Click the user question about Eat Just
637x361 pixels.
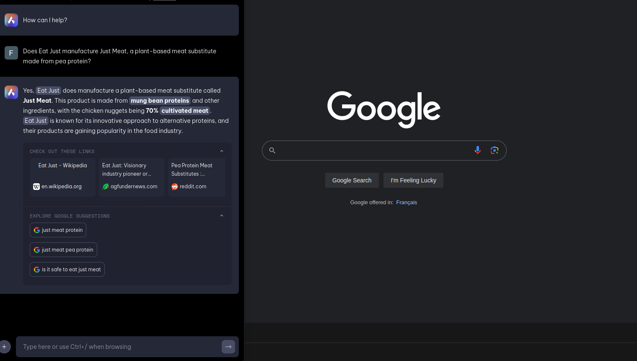119,56
